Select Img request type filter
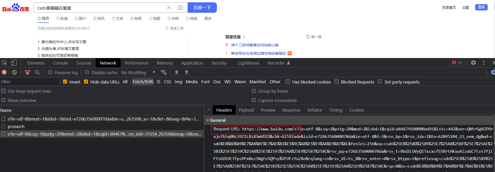 point(178,82)
